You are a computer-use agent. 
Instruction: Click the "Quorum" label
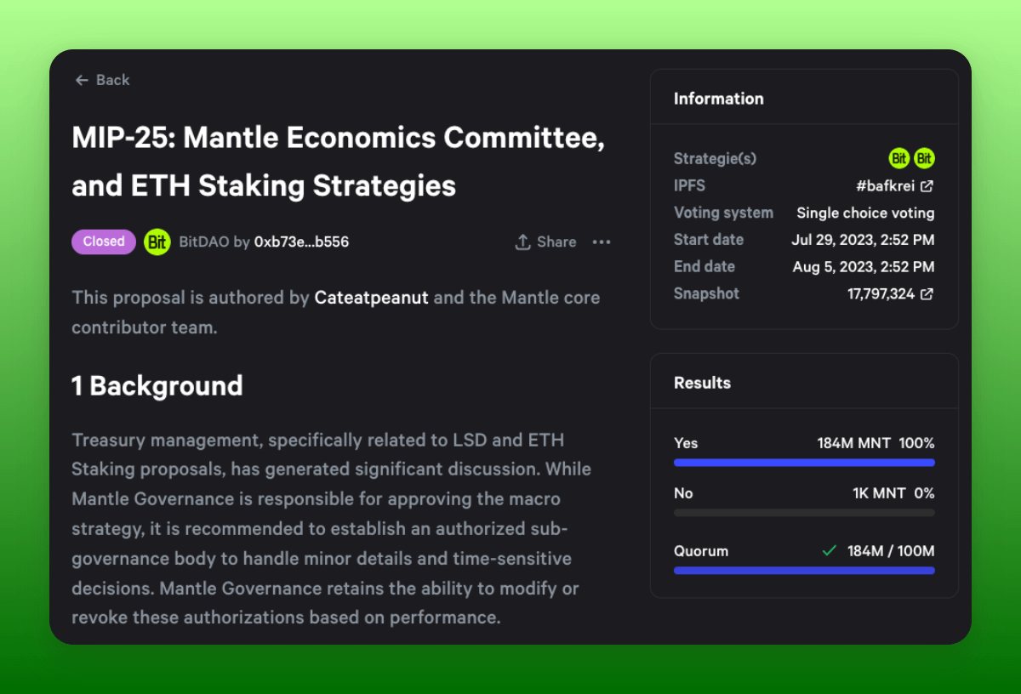pos(701,551)
